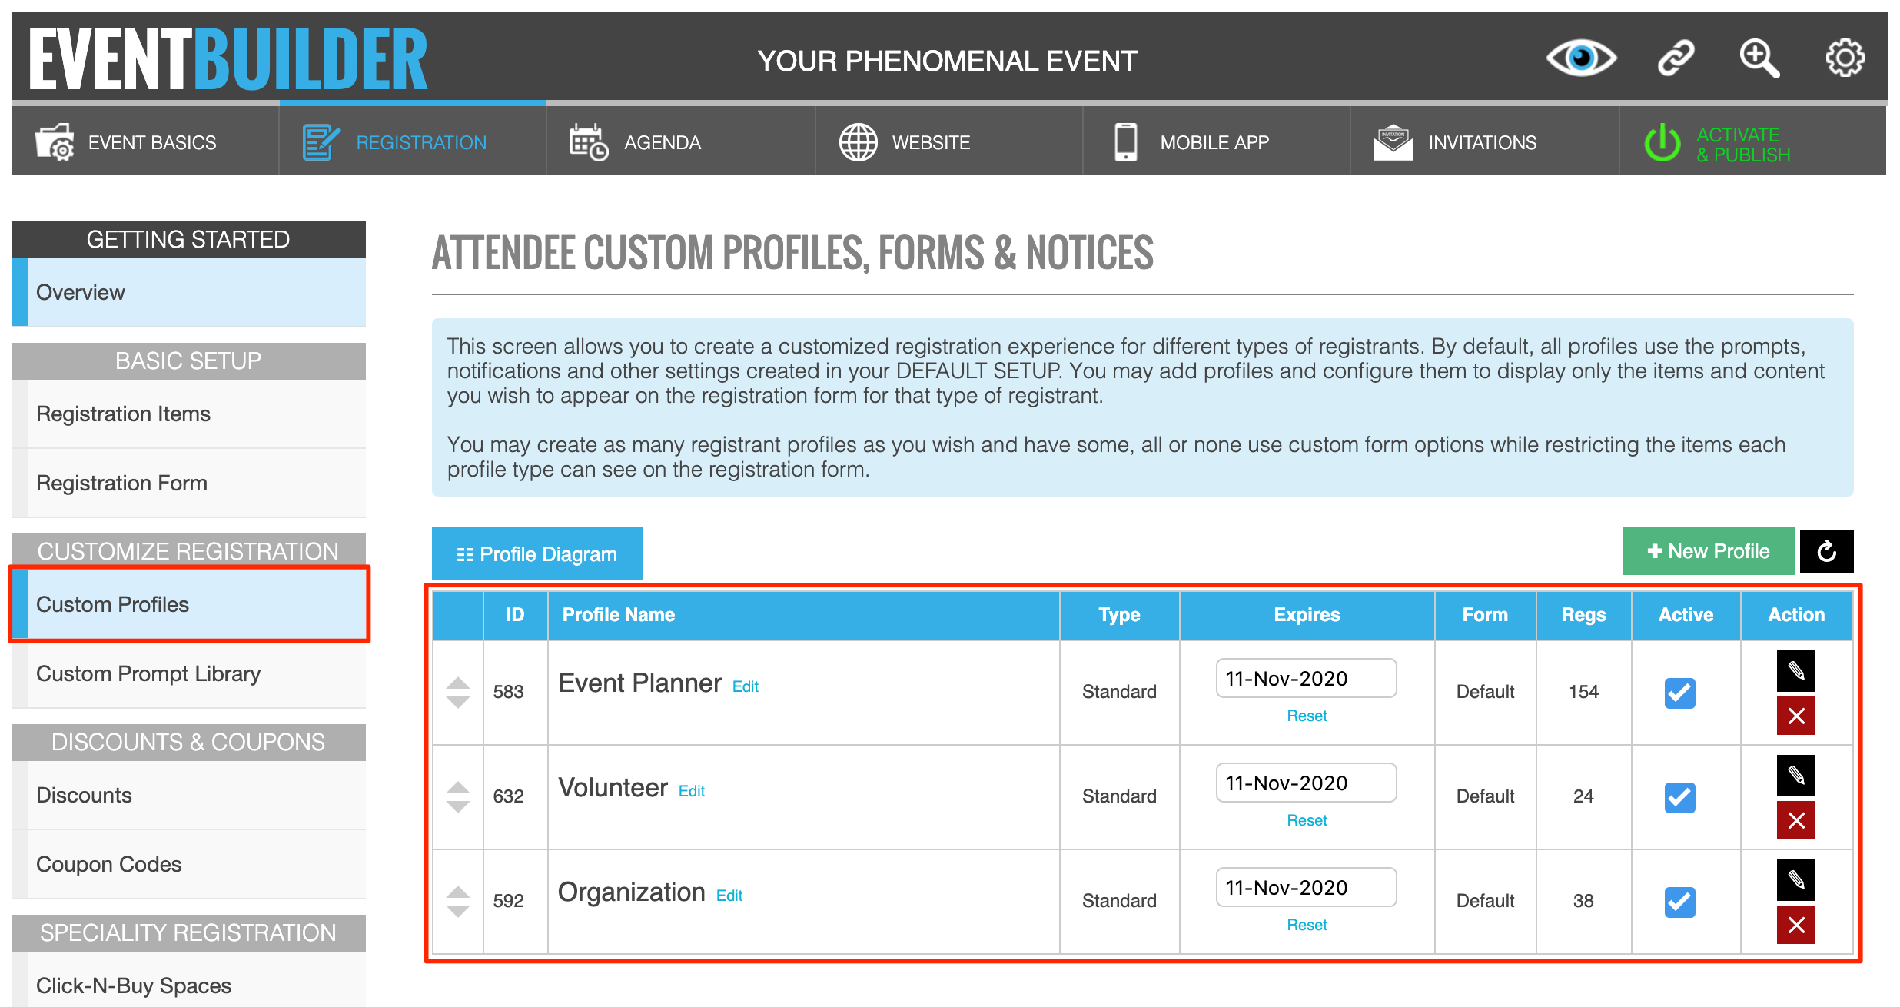Click the Mobile App phone icon
The width and height of the screenshot is (1900, 1007).
[1126, 142]
